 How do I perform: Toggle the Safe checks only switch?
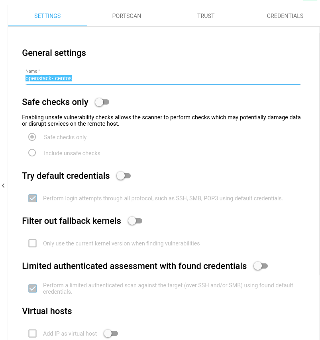pyautogui.click(x=102, y=102)
